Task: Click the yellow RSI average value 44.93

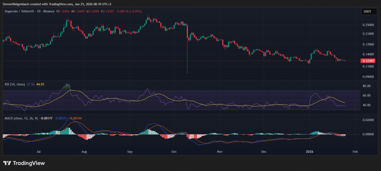Action: 40,84
